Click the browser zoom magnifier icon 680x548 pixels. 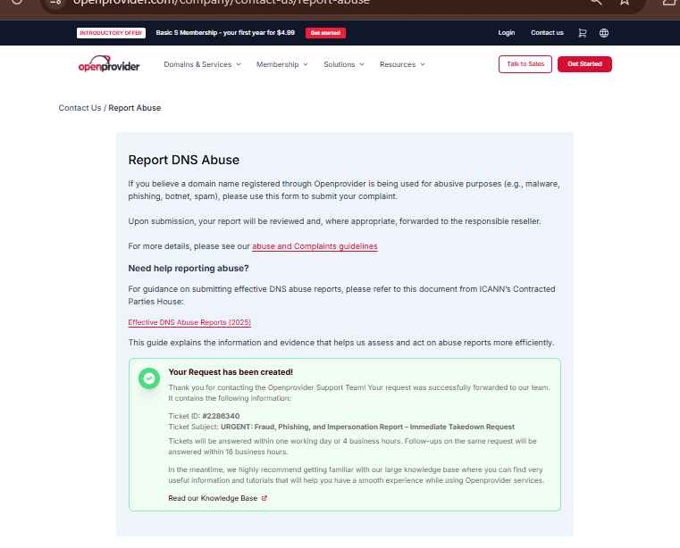596,2
